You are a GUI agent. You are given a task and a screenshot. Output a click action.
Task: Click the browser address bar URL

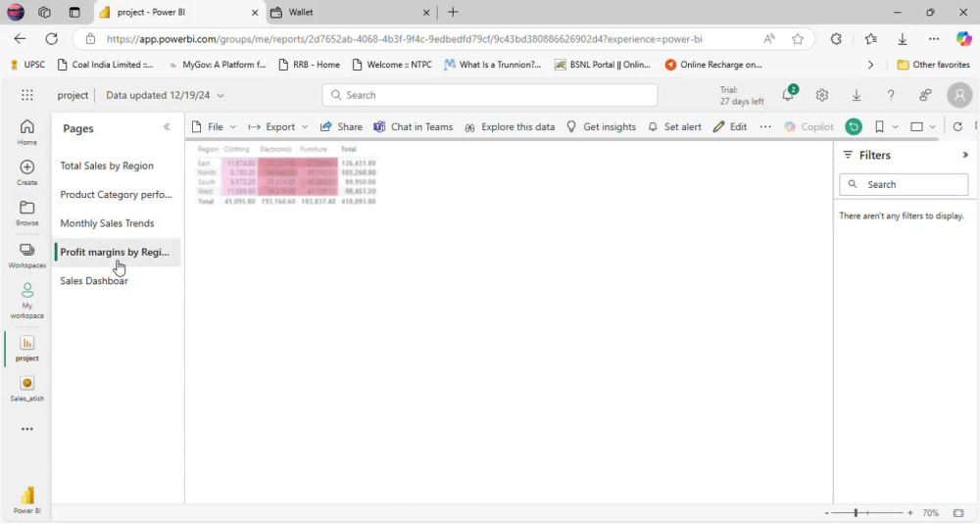pos(404,39)
